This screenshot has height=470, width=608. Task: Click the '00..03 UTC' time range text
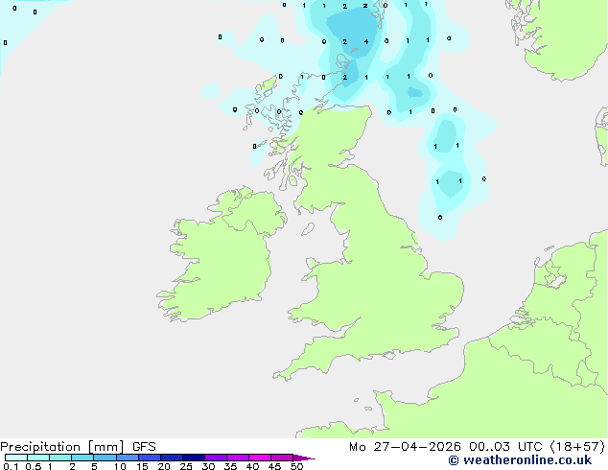(x=505, y=447)
